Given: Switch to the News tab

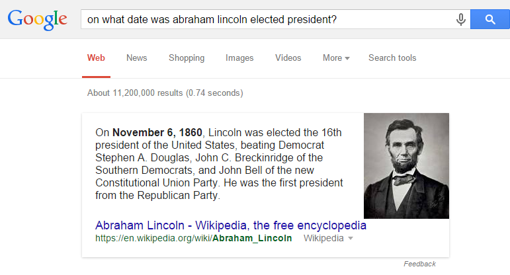Looking at the screenshot, I should point(136,58).
